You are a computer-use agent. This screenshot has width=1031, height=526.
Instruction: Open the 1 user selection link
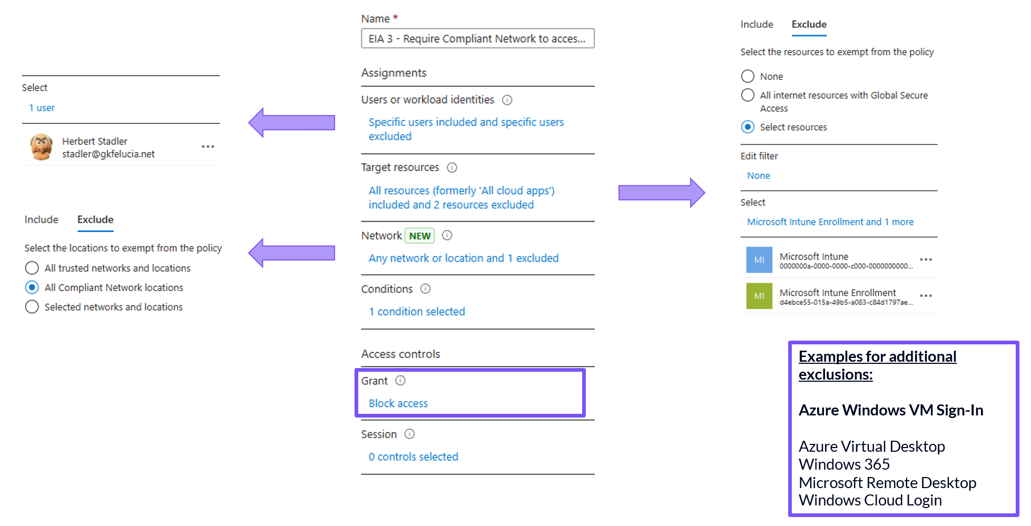click(42, 107)
